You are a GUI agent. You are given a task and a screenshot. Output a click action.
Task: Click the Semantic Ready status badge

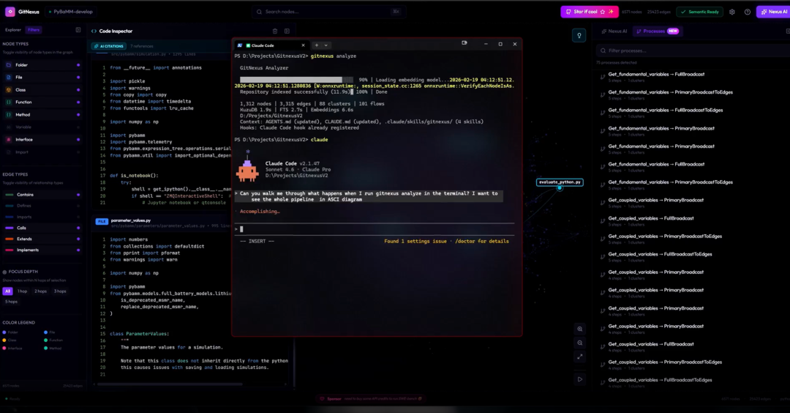click(x=700, y=12)
